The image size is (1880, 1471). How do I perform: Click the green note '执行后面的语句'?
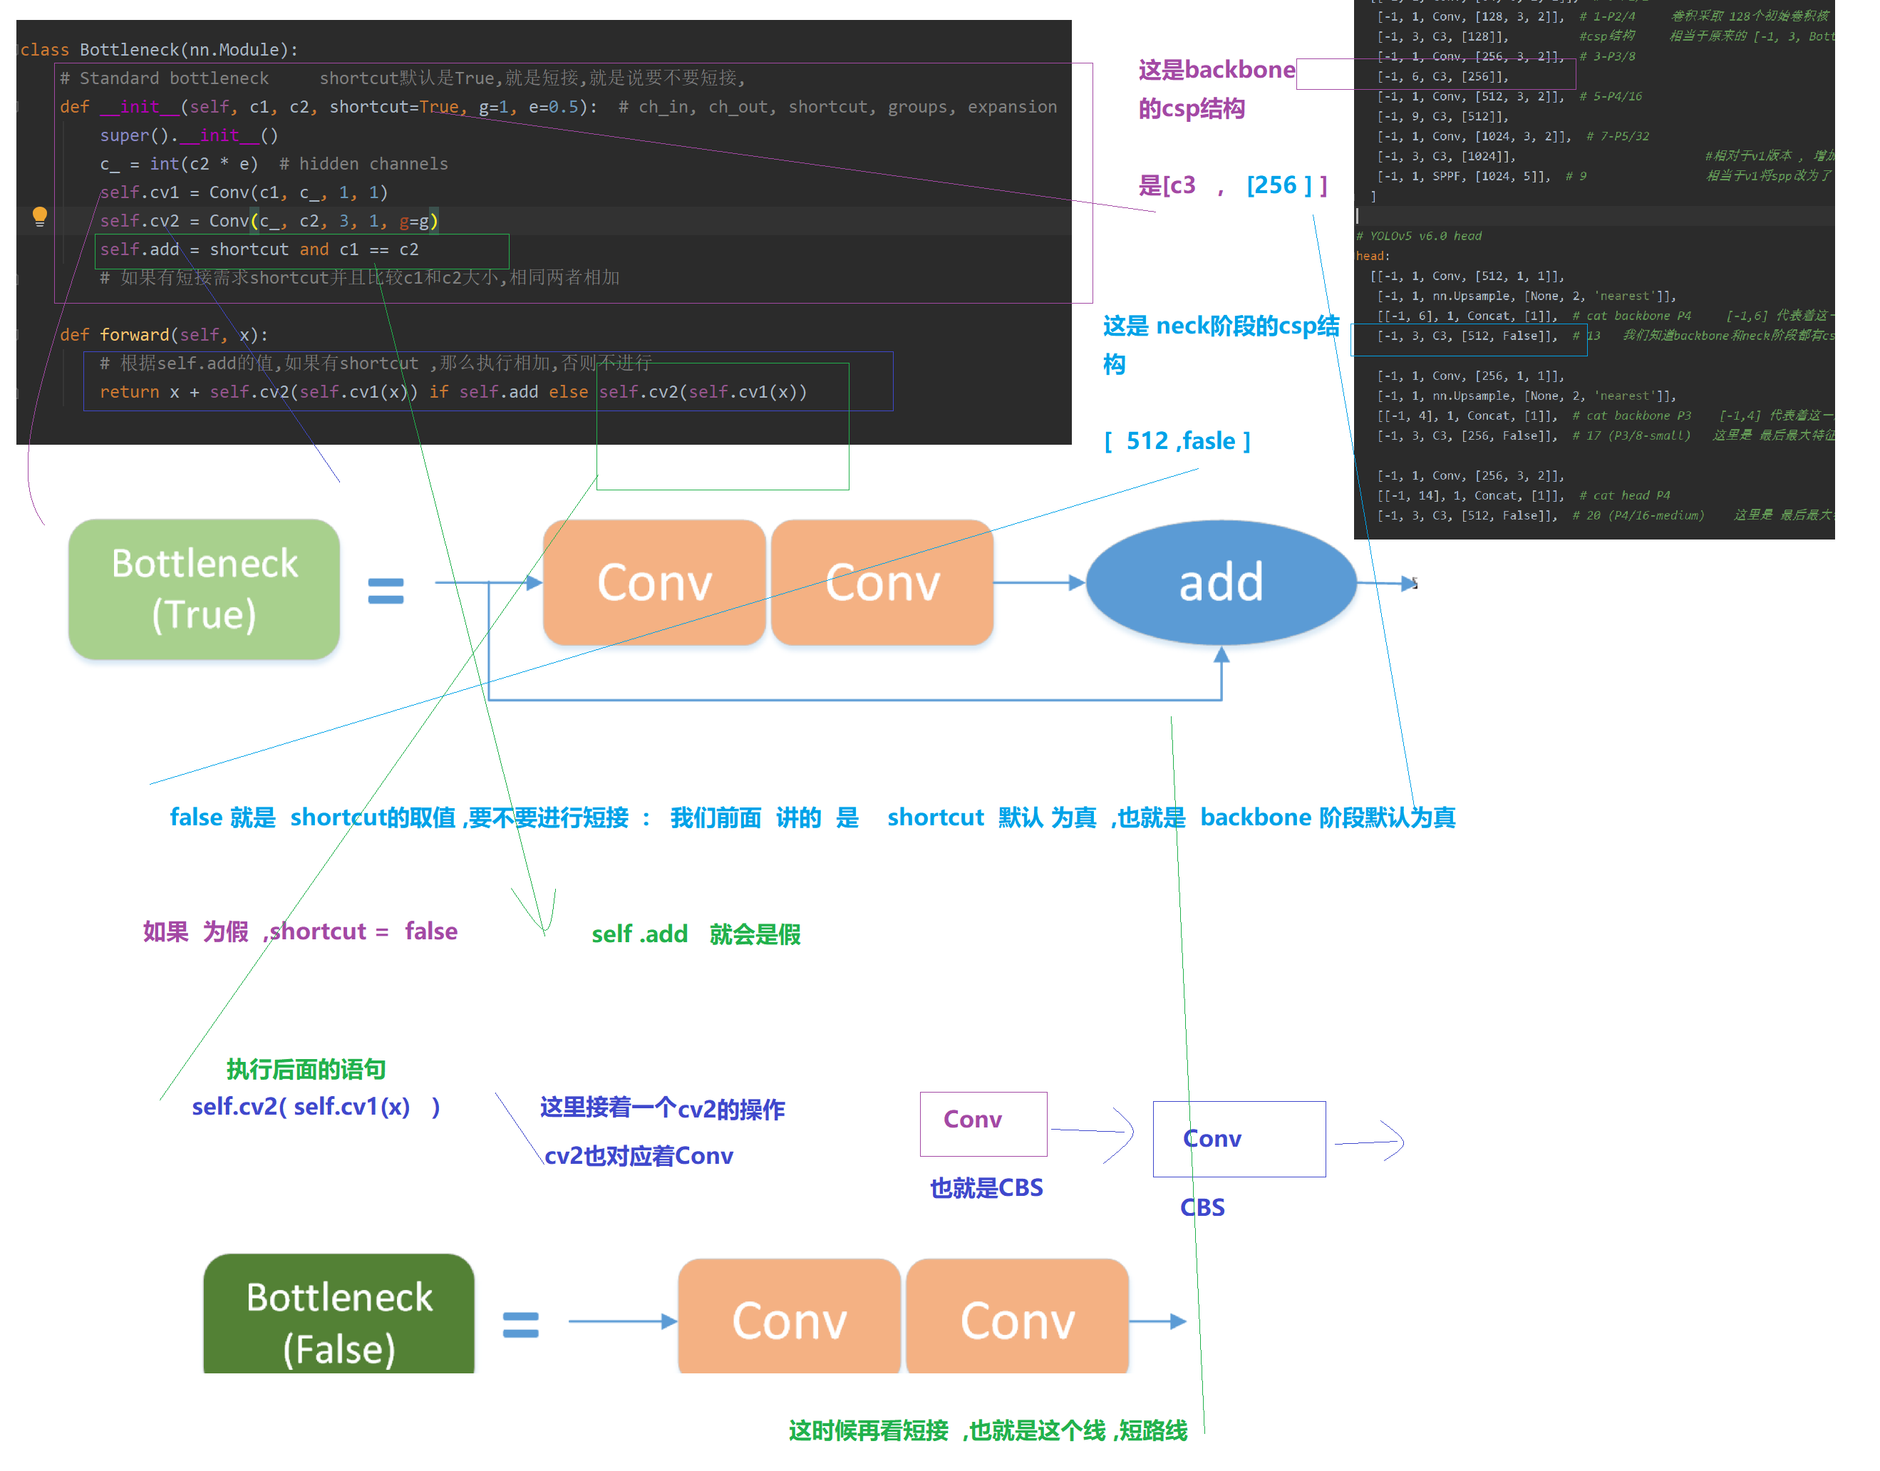pos(306,1069)
